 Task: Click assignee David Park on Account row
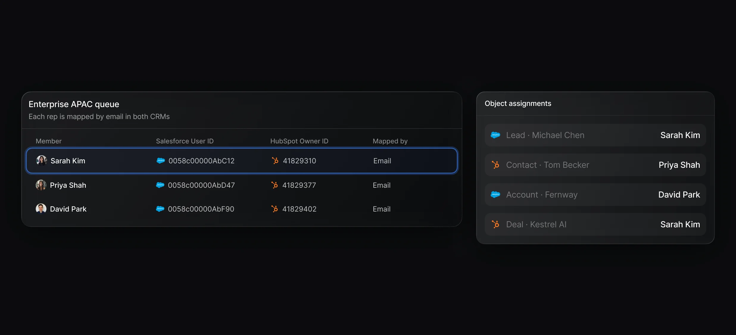(x=679, y=195)
